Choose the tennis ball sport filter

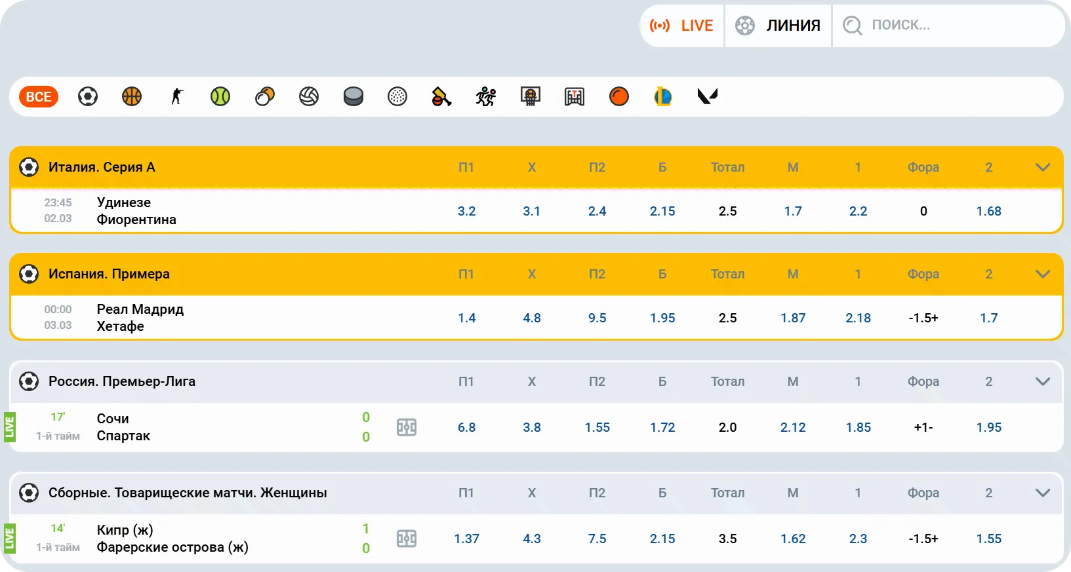click(x=220, y=97)
